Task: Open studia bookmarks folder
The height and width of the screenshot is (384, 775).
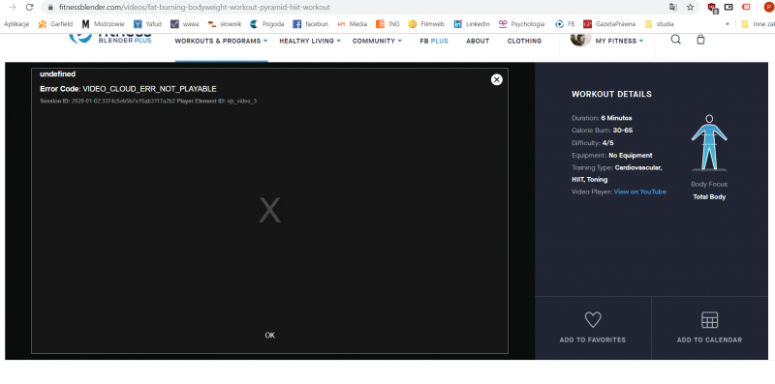Action: (659, 23)
